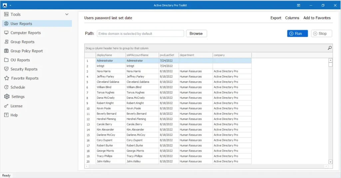Click the vertical scrollbar thumb
The image size is (341, 178).
pyautogui.click(x=330, y=64)
